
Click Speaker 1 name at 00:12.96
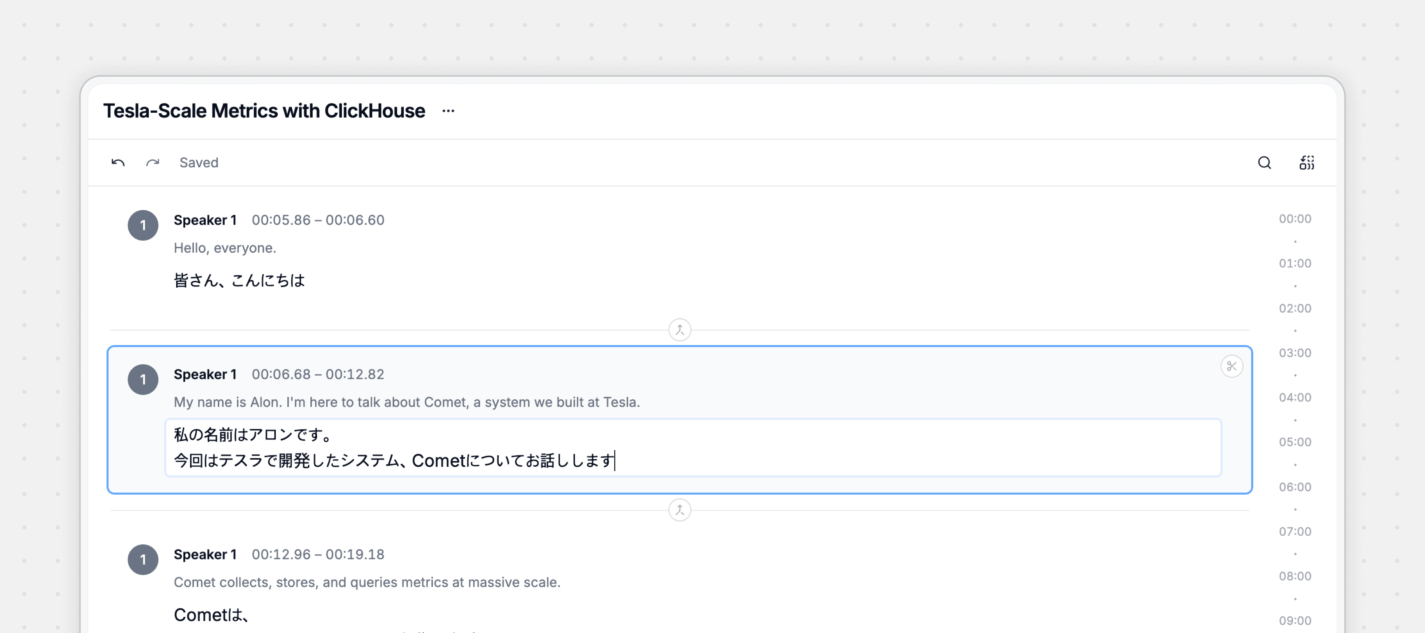tap(205, 555)
